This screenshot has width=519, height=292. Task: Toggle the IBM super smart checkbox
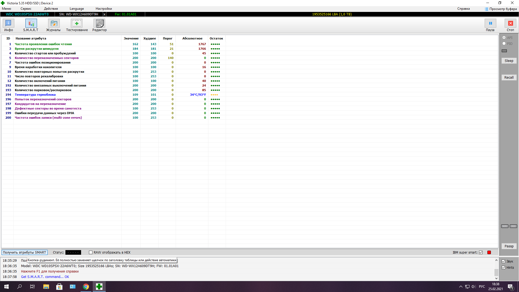pyautogui.click(x=481, y=253)
